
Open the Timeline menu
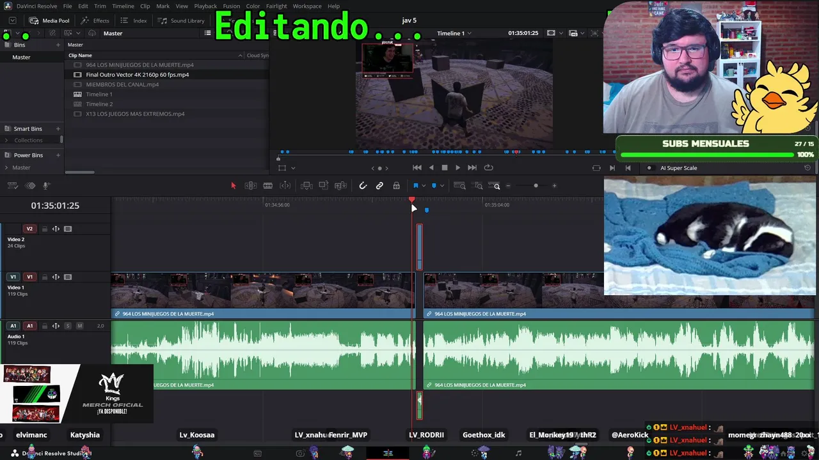coord(123,6)
